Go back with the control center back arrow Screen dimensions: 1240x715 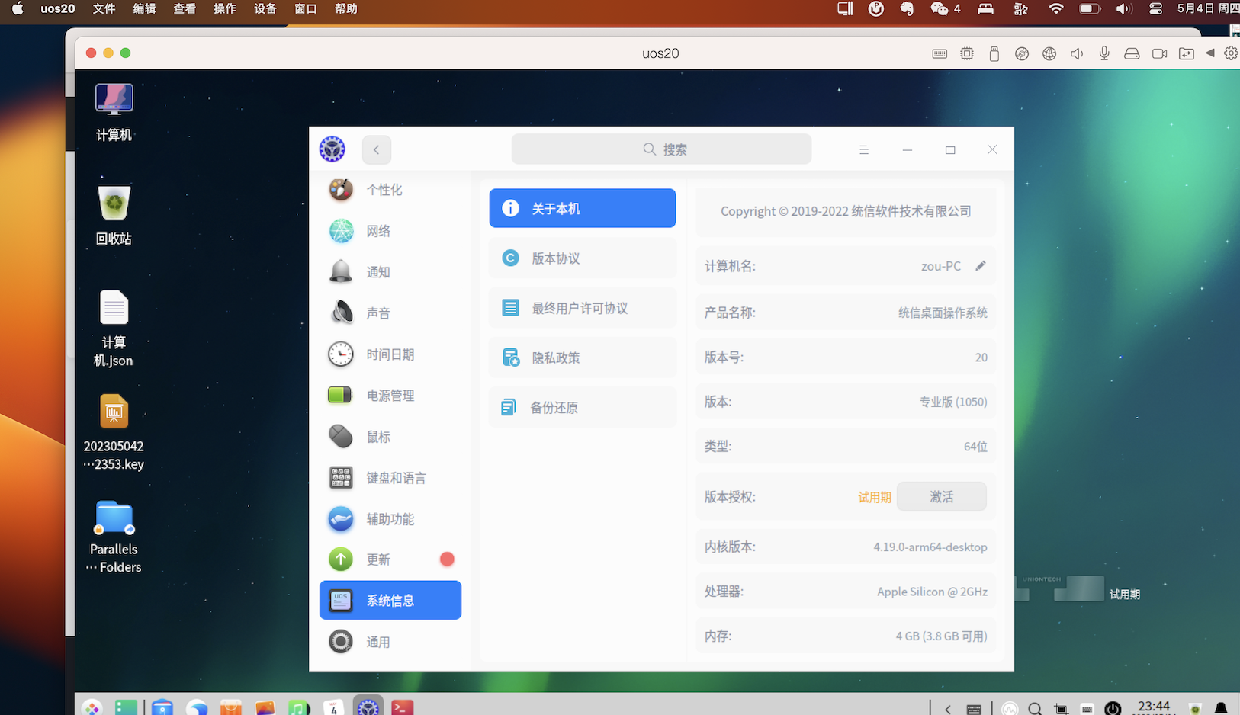(x=377, y=150)
